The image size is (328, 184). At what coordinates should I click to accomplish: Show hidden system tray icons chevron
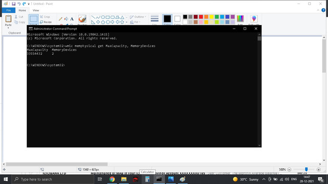click(x=264, y=179)
